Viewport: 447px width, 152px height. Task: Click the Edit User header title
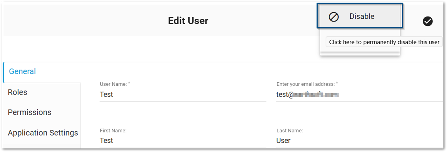(x=188, y=20)
